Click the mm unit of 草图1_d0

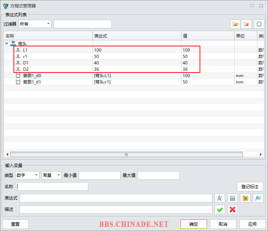(240, 76)
